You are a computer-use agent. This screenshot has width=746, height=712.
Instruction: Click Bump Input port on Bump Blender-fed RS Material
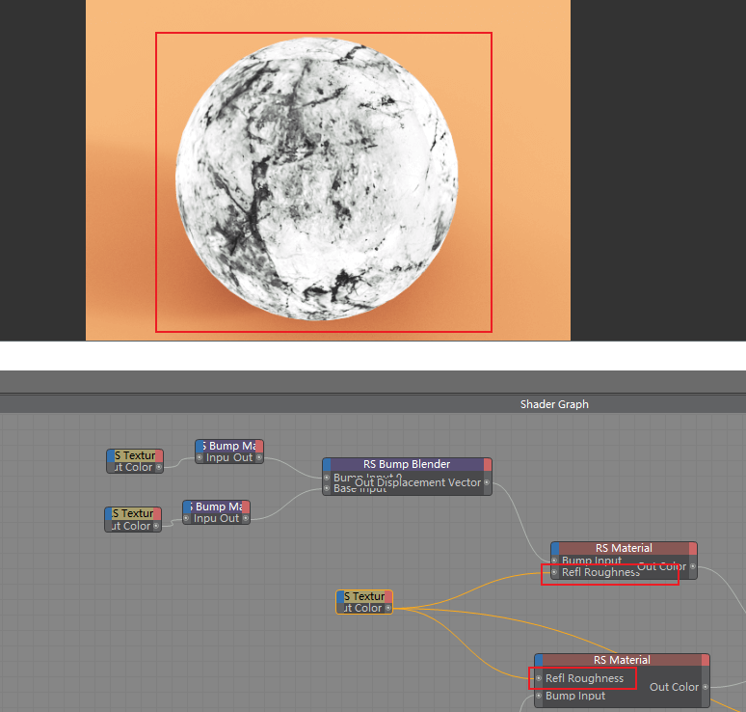pos(554,561)
